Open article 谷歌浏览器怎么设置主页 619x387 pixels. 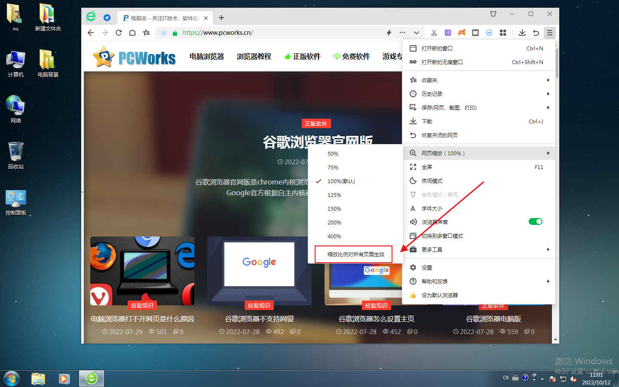click(x=376, y=319)
